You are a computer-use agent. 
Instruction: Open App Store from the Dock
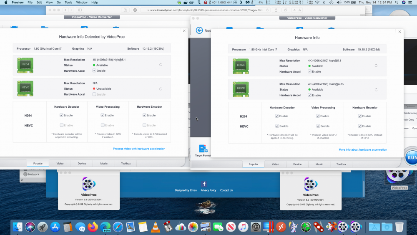coord(55,227)
